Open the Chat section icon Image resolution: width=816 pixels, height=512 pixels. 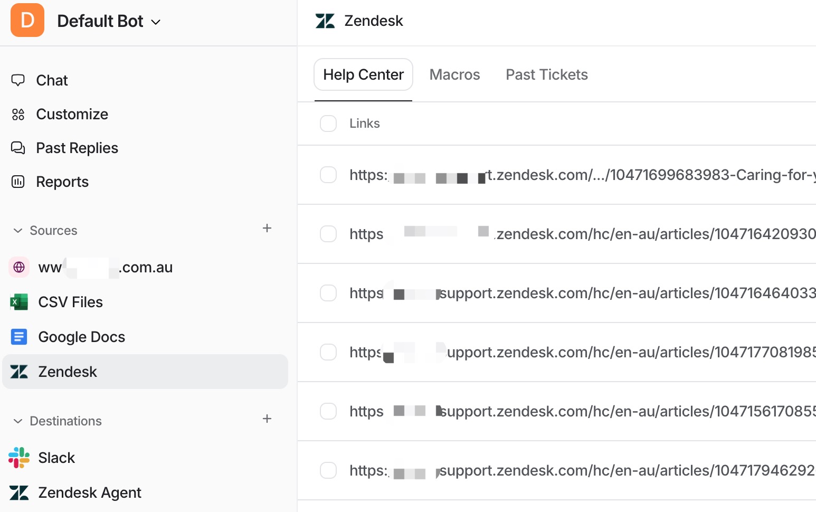(18, 80)
